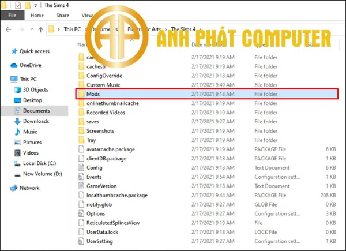Open the File ribbon tab
The height and width of the screenshot is (251, 346).
point(12,15)
